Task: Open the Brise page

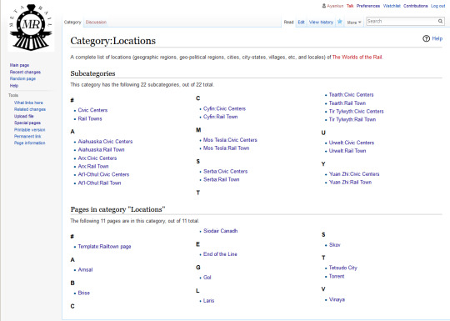Action: (84, 293)
